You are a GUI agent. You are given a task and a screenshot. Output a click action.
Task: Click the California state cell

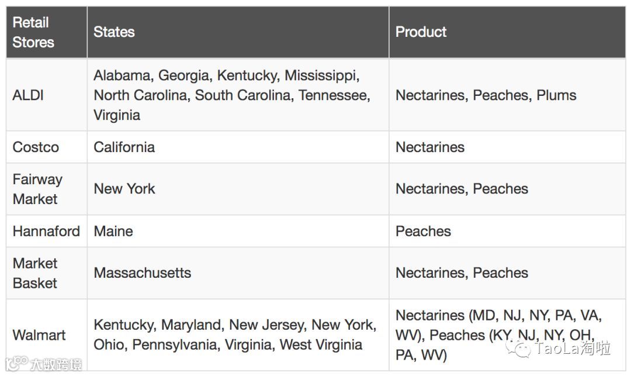click(238, 147)
